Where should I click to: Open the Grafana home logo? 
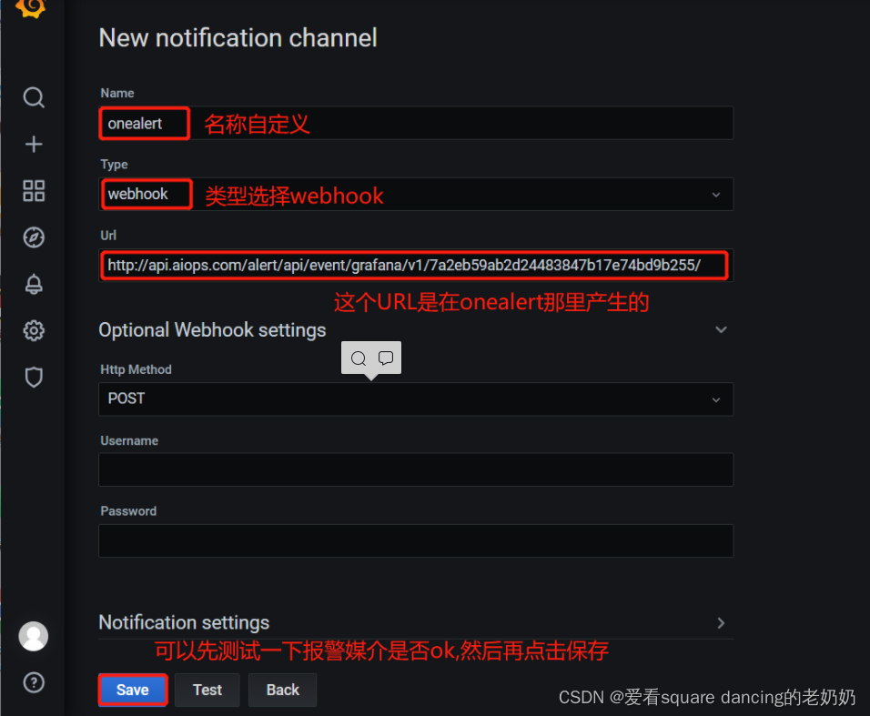(31, 8)
